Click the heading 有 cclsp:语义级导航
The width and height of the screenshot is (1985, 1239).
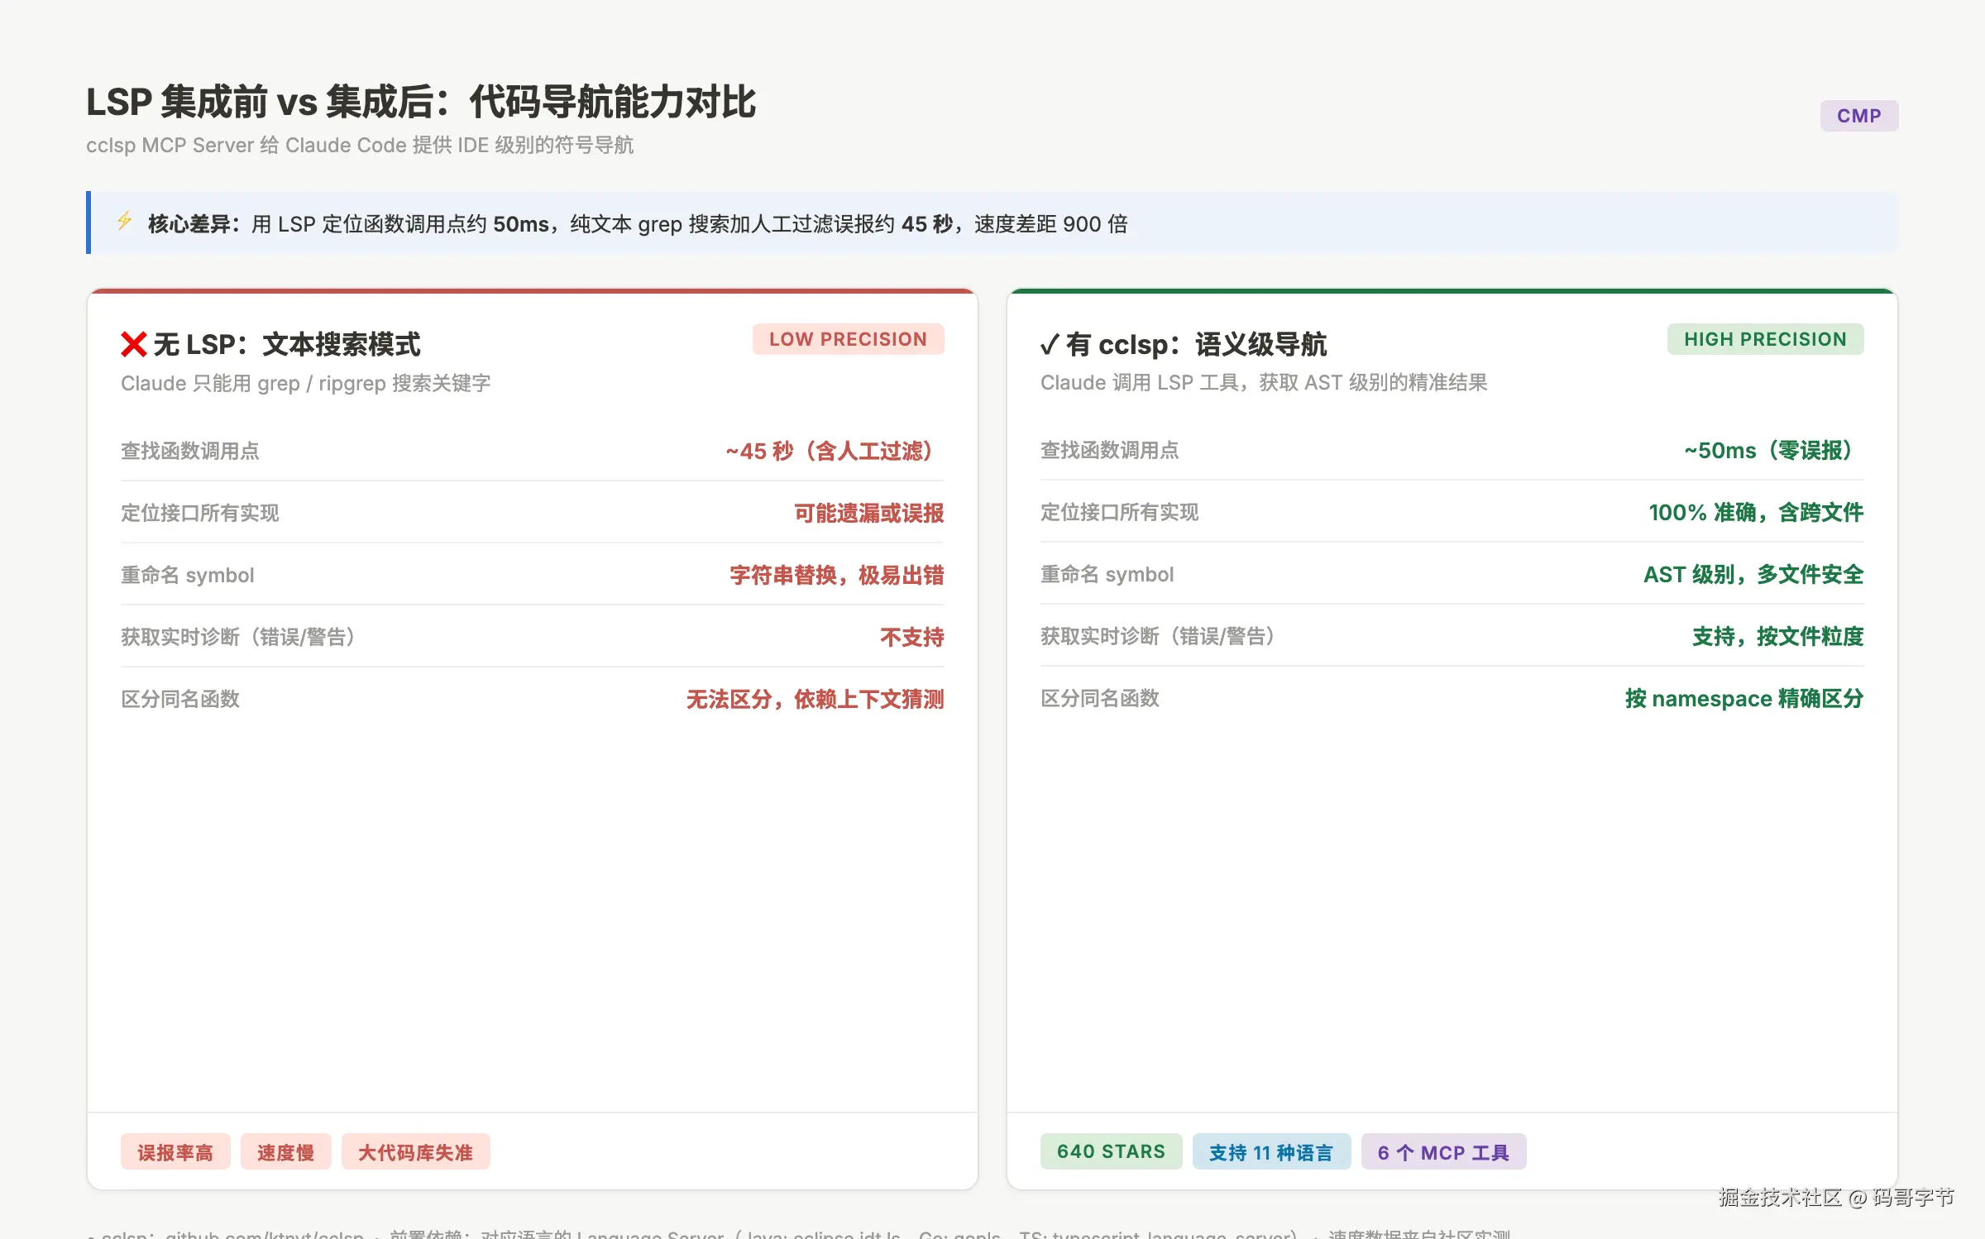point(1197,344)
